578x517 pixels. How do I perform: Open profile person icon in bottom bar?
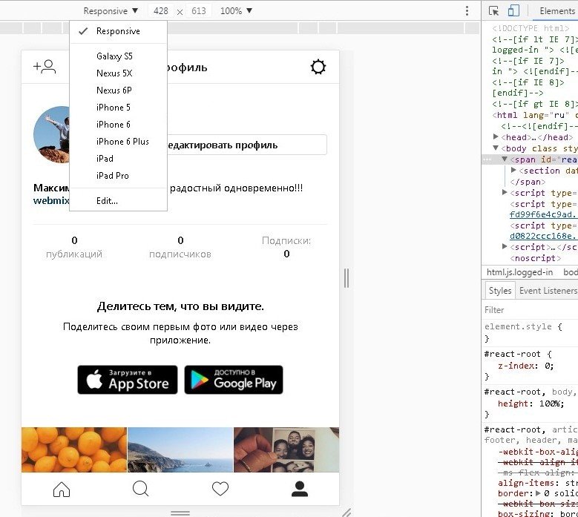tap(299, 489)
